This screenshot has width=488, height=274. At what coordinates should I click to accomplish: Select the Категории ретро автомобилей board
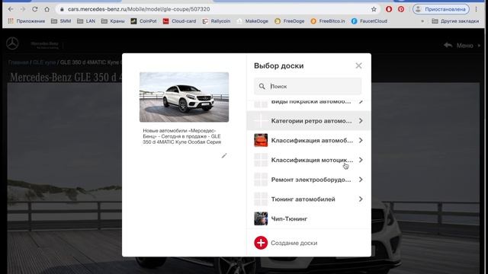coord(308,120)
